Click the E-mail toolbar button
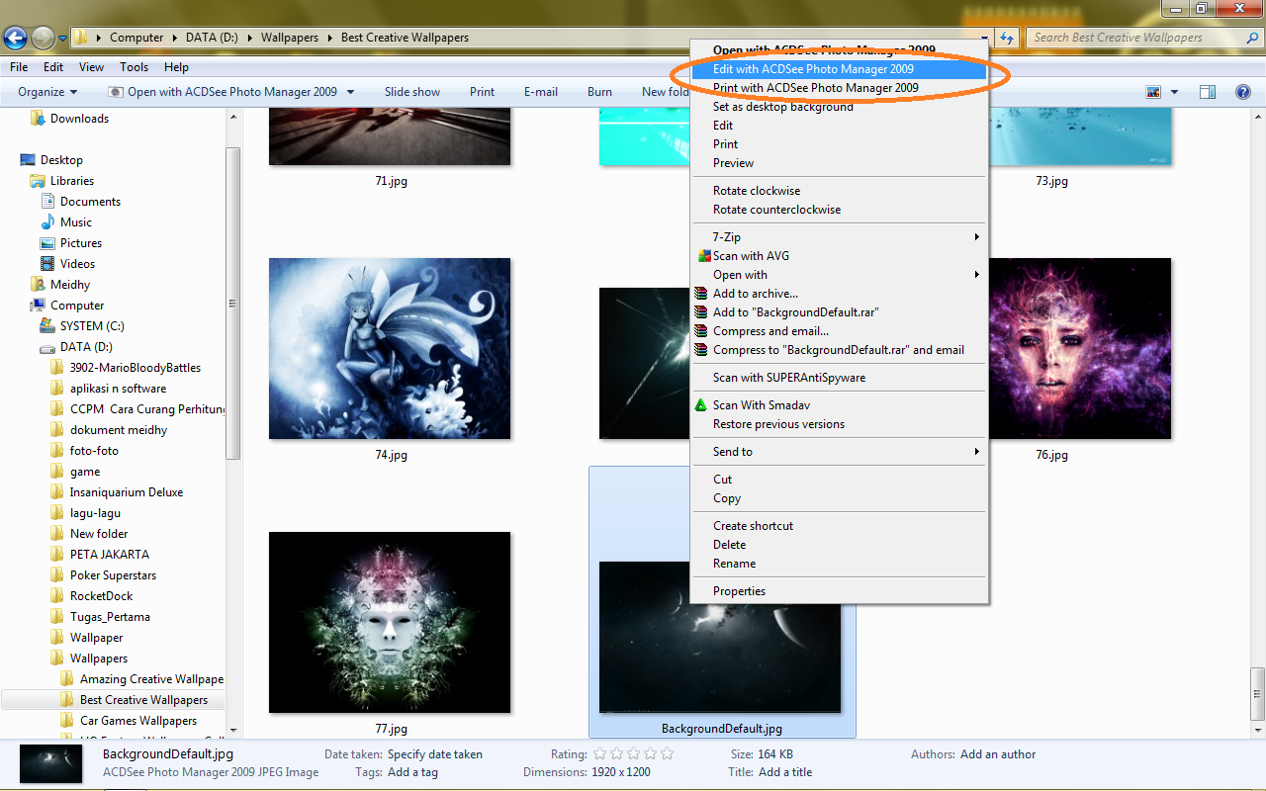Screen dimensions: 1266x791 tap(541, 92)
